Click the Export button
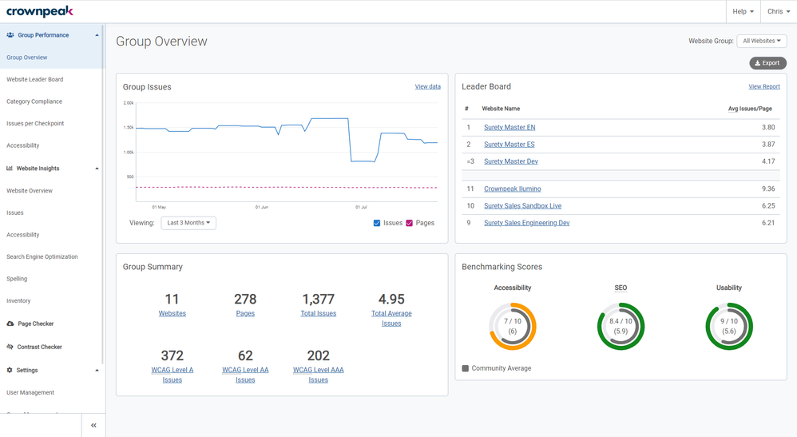Viewport: 797px width, 437px height. (x=767, y=63)
